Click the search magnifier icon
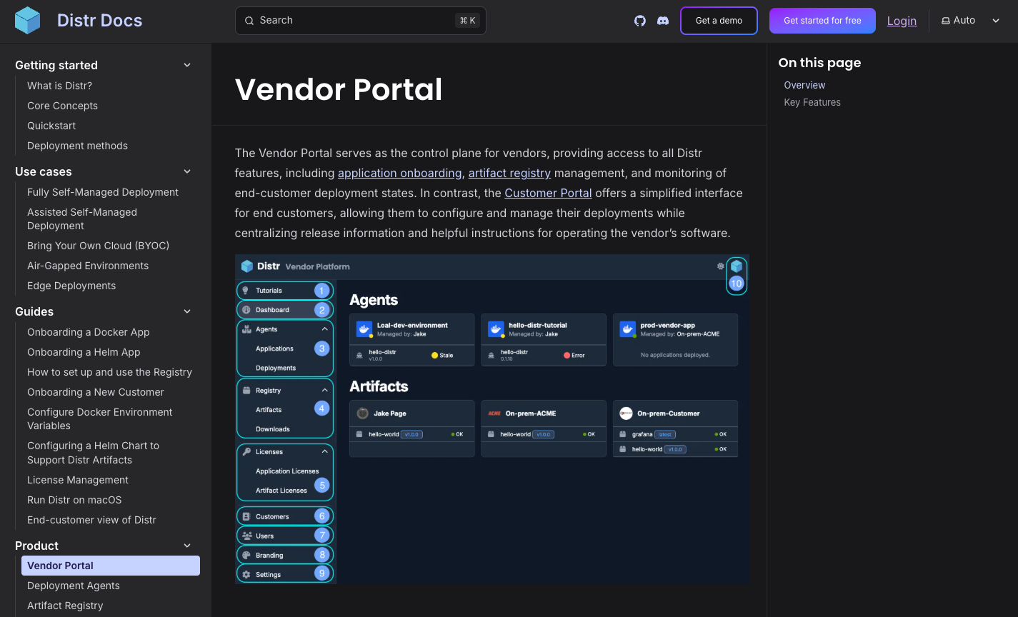Screen dimensions: 1018x617 coord(249,21)
